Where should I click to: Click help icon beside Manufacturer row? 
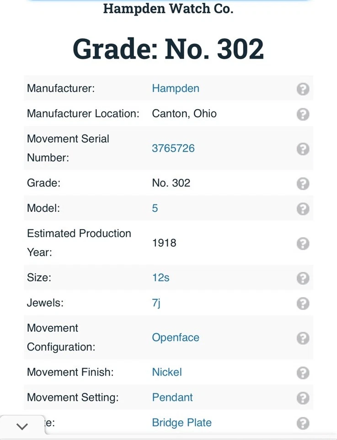tap(303, 88)
